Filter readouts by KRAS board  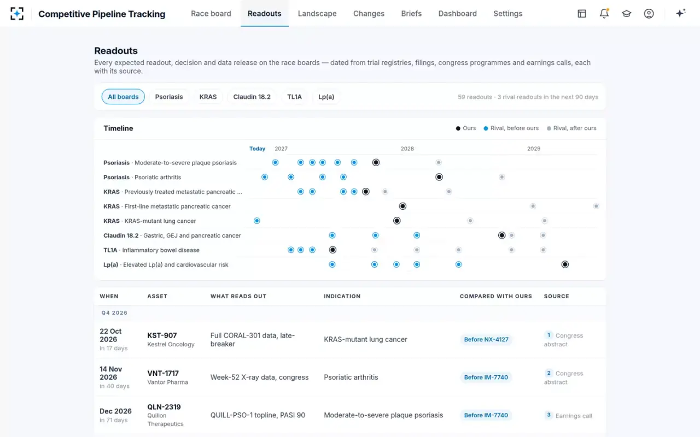coord(208,97)
